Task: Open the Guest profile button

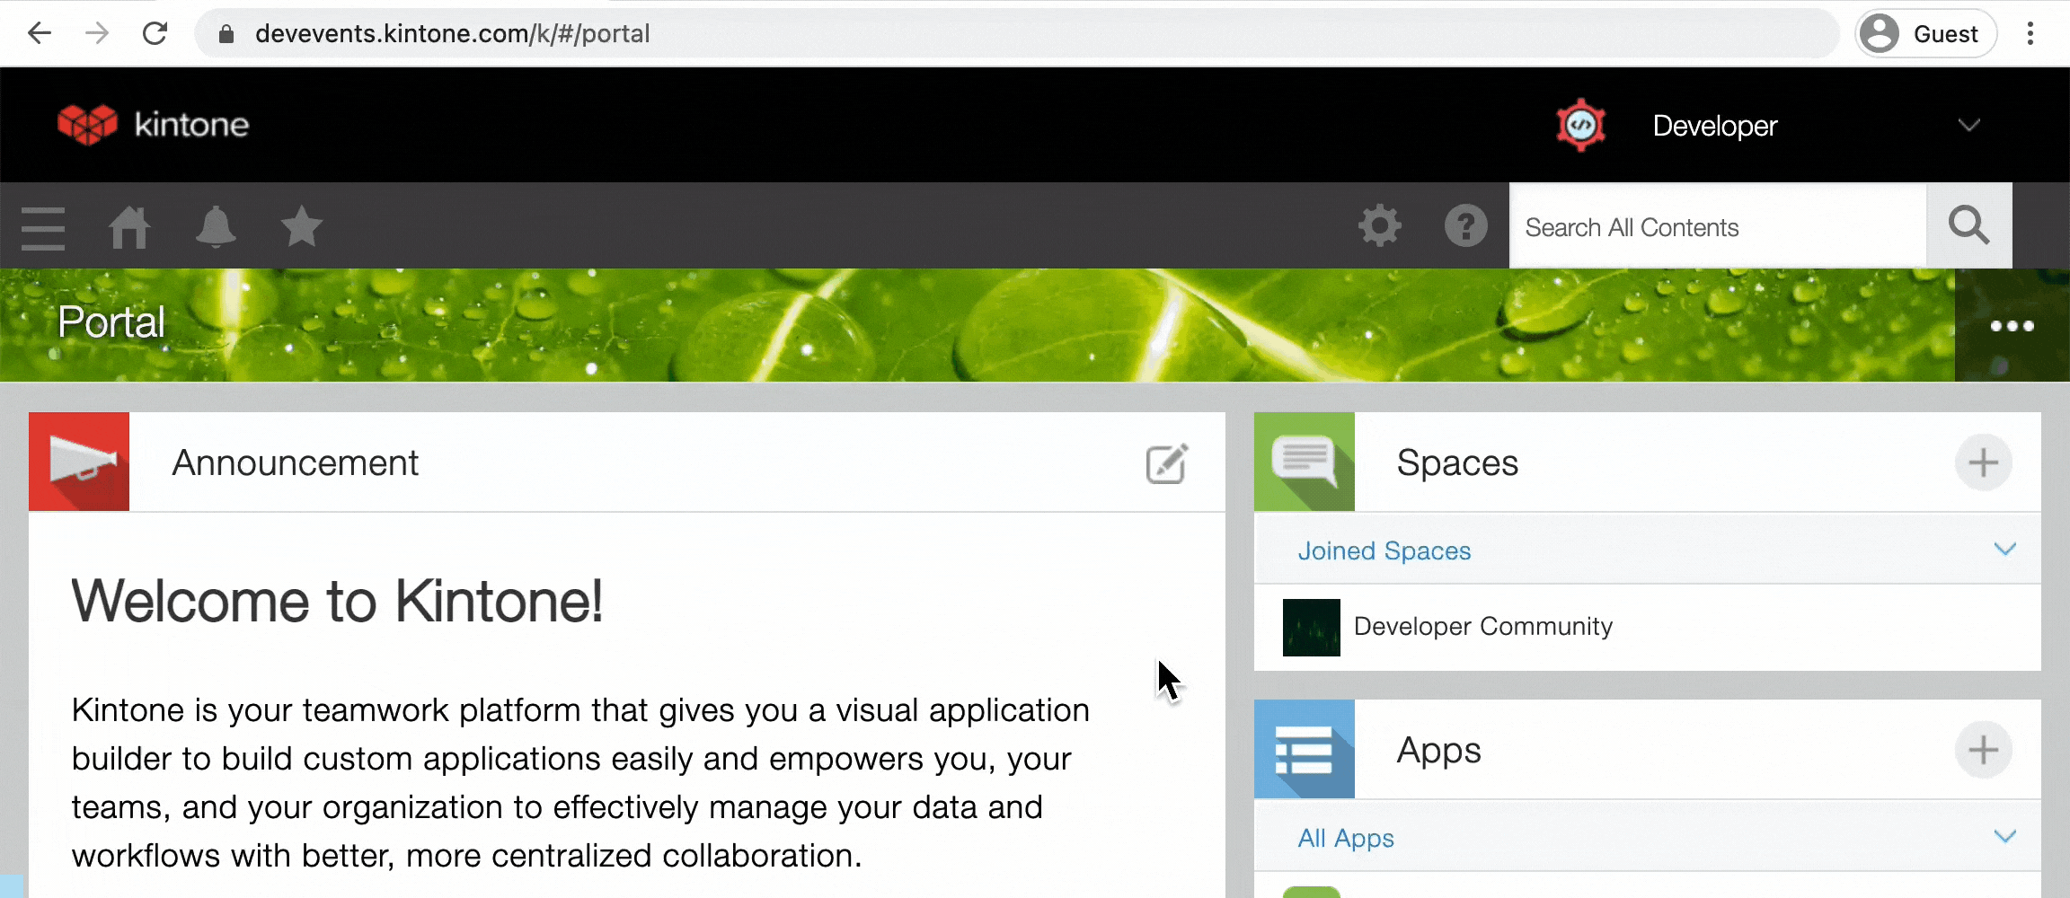Action: (1925, 34)
